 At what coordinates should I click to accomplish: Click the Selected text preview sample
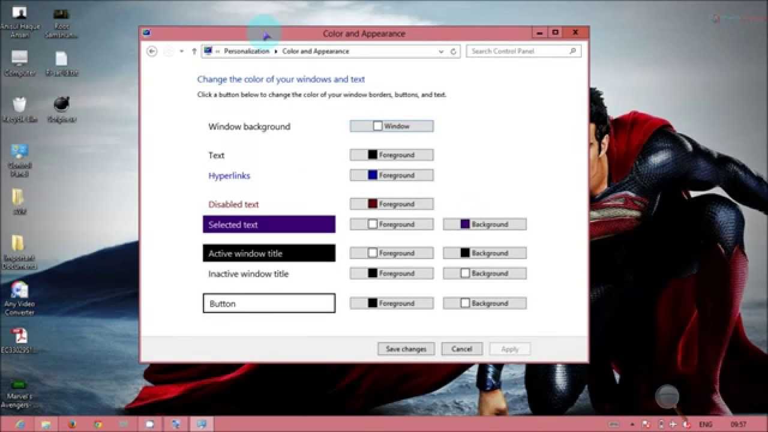pyautogui.click(x=269, y=224)
